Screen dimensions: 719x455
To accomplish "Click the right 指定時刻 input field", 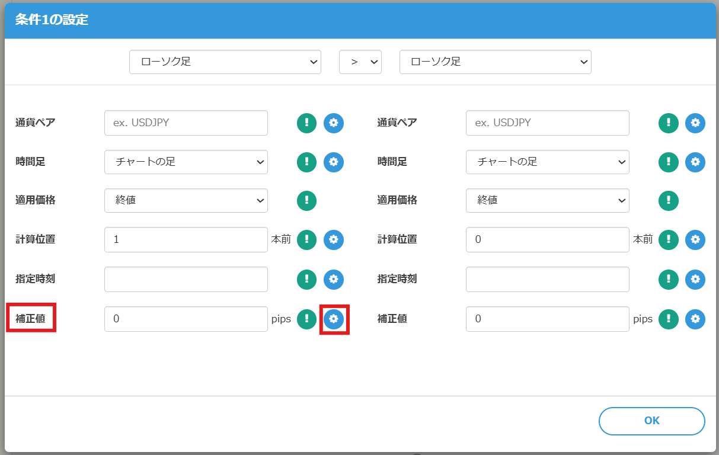I will 547,279.
